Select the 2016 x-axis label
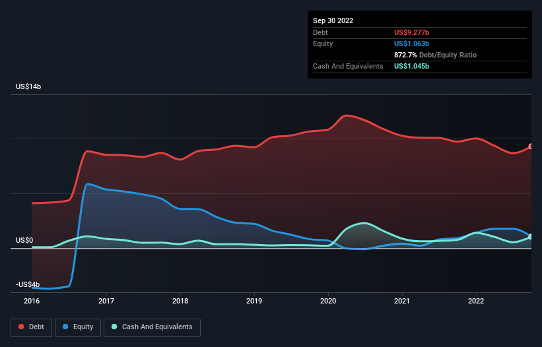 tap(32, 301)
